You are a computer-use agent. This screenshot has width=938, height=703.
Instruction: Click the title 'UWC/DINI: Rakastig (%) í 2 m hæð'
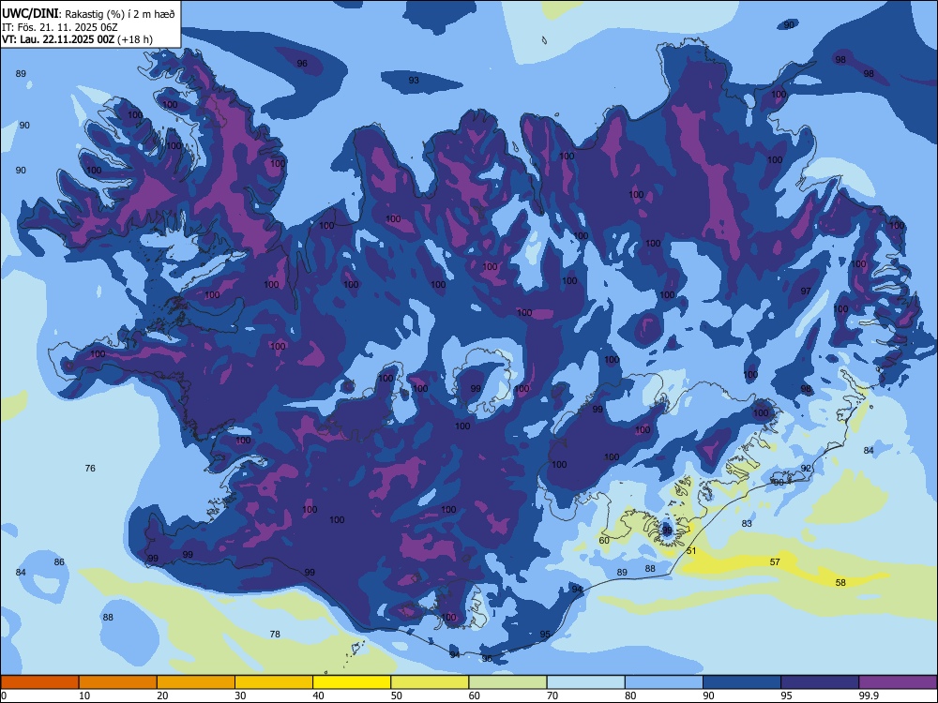[x=88, y=14]
